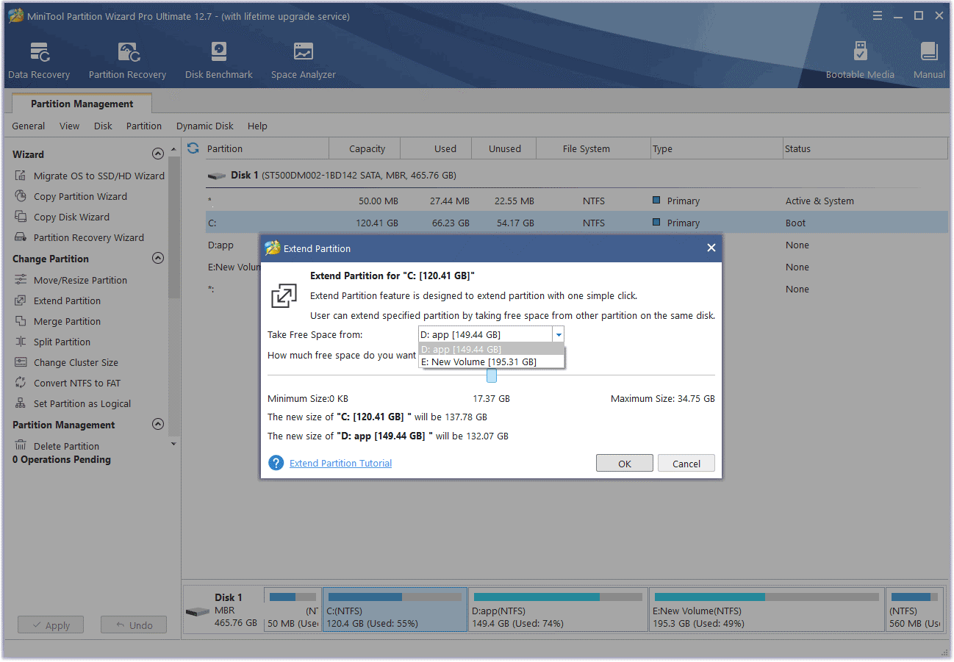Click sidebar scroll up arrow
Screen dimensions: 954x662
(174, 150)
